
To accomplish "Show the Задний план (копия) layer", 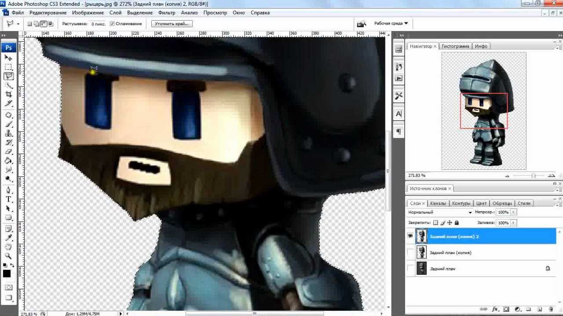I will tap(410, 252).
